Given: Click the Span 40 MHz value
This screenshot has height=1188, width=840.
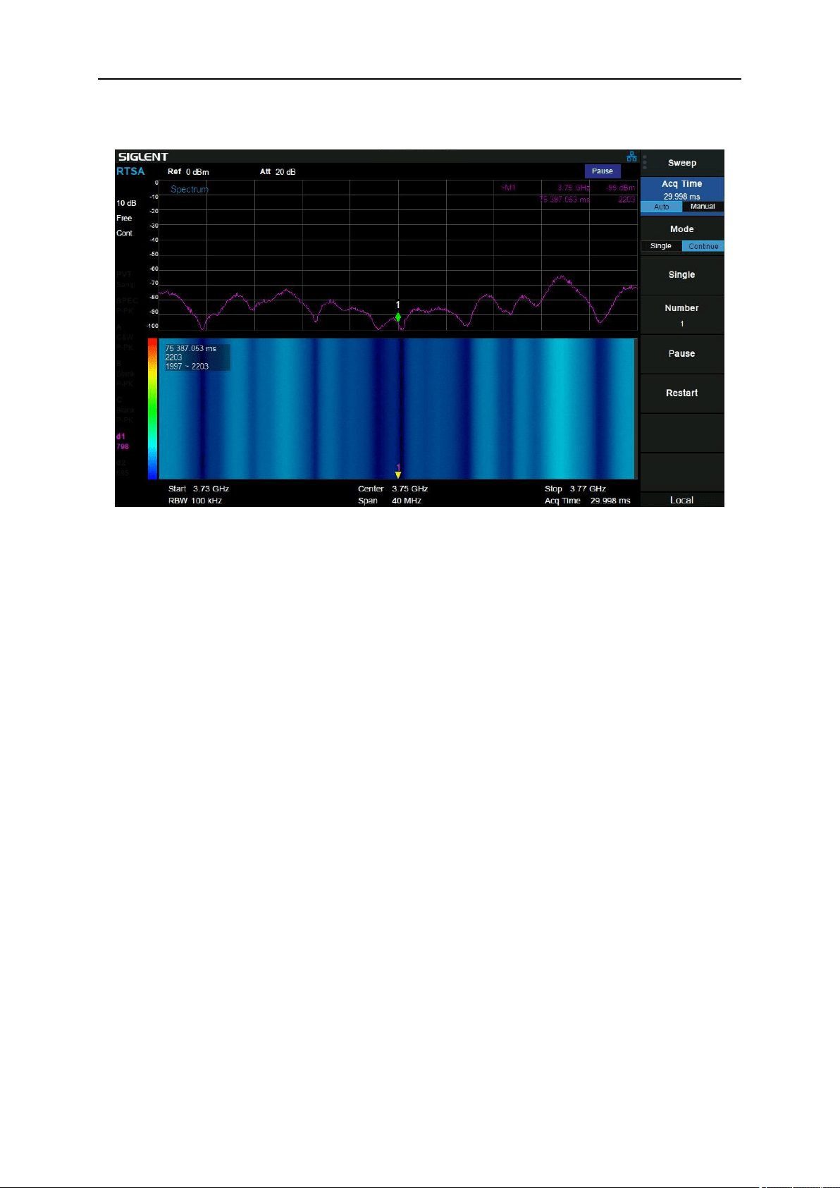Looking at the screenshot, I should 390,501.
